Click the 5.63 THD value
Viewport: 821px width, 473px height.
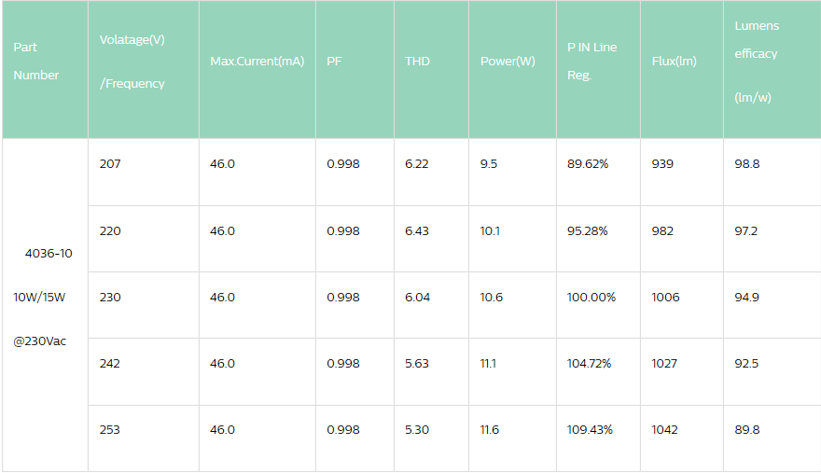tap(417, 364)
